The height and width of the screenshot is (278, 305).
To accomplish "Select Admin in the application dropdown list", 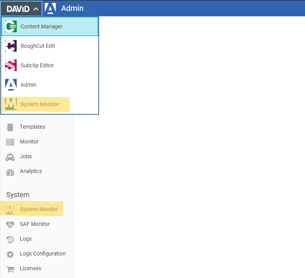I will click(28, 85).
